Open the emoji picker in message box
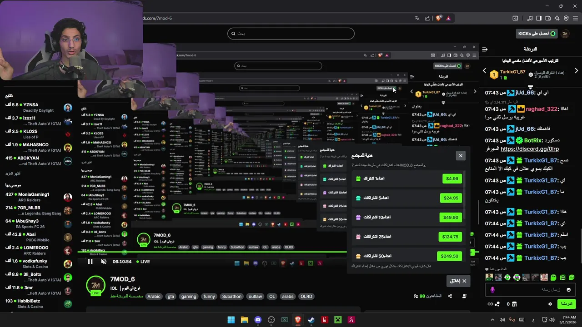The image size is (582, 327). coord(568,289)
